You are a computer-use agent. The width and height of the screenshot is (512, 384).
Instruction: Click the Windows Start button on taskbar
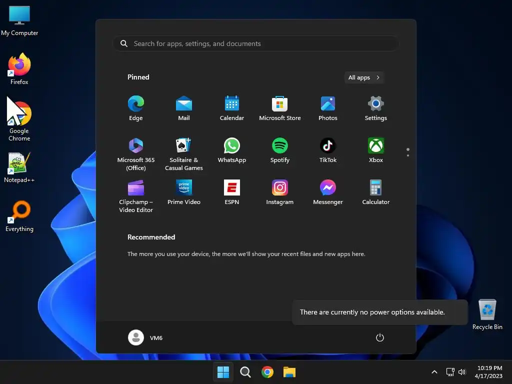[x=223, y=372]
